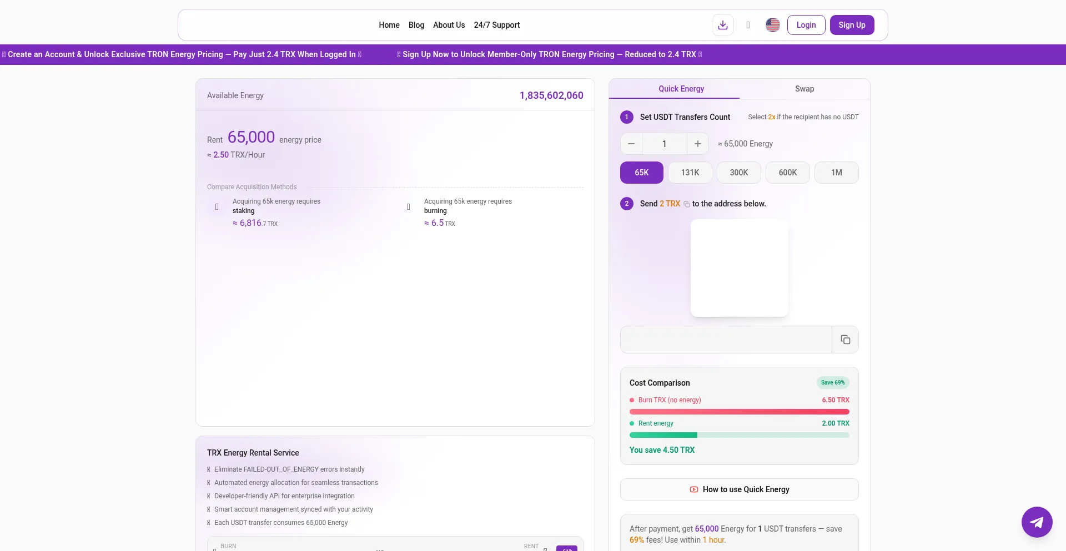The width and height of the screenshot is (1066, 551).
Task: Click the transfers count input field
Action: tap(665, 144)
